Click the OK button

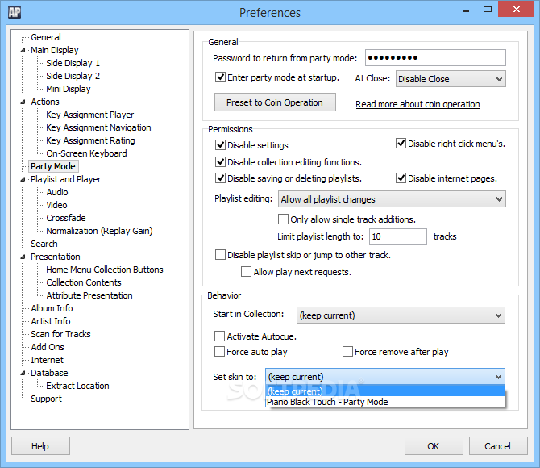coord(434,446)
